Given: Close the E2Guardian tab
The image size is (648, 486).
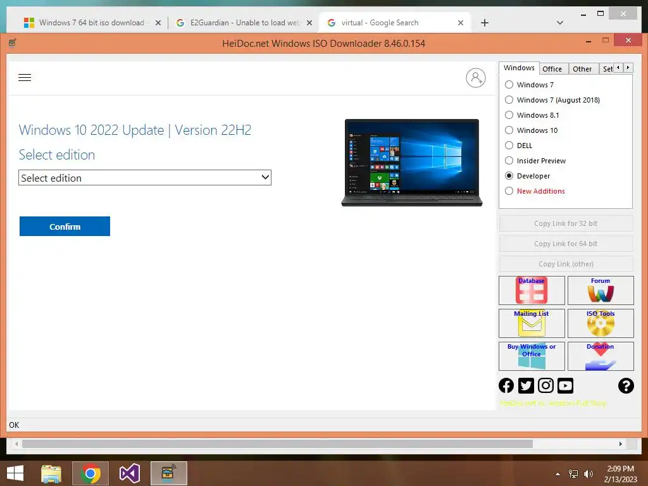Looking at the screenshot, I should point(309,23).
